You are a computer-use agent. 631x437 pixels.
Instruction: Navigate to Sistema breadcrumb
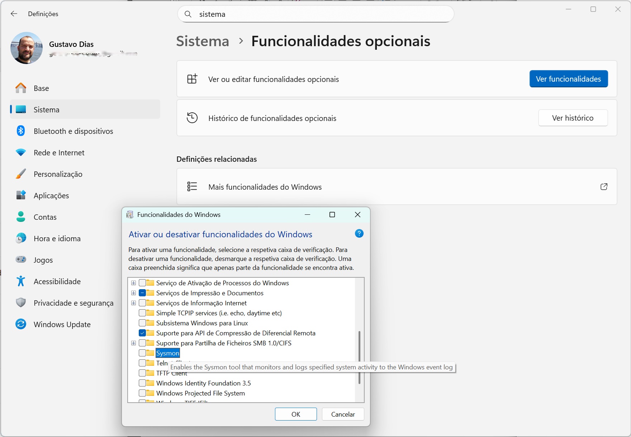203,41
